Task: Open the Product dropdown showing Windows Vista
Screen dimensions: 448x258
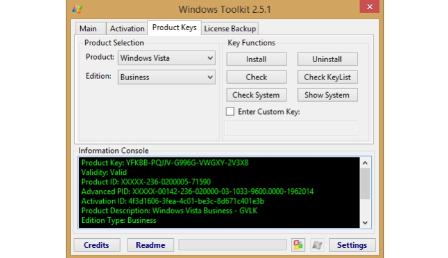Action: (167, 58)
